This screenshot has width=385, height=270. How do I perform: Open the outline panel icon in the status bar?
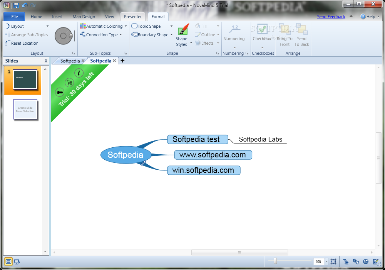click(x=346, y=262)
